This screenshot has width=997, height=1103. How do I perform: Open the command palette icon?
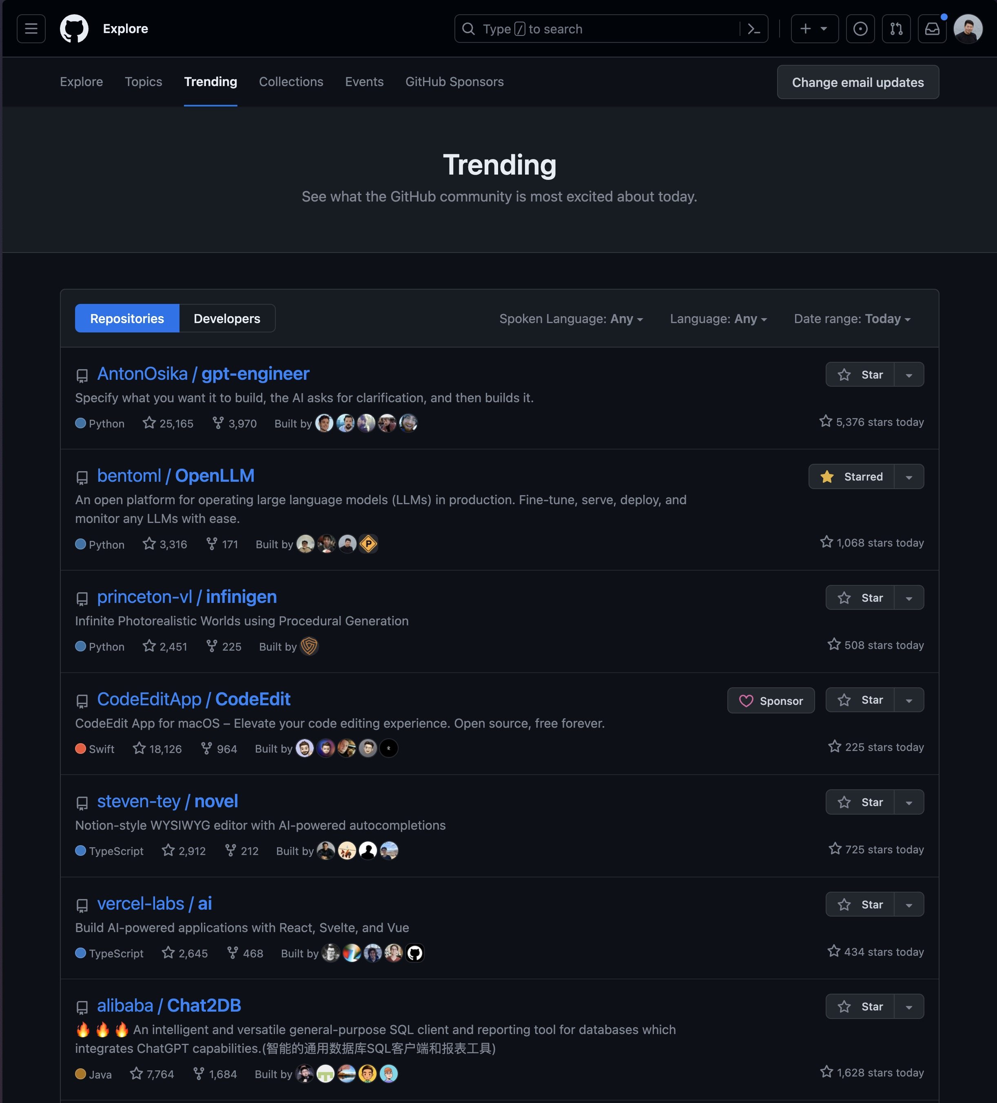pyautogui.click(x=754, y=29)
